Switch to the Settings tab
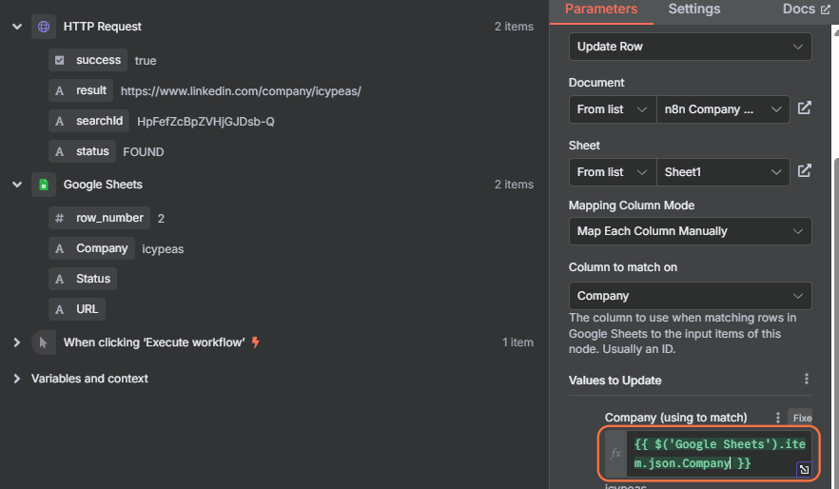The height and width of the screenshot is (489, 839). click(x=694, y=10)
